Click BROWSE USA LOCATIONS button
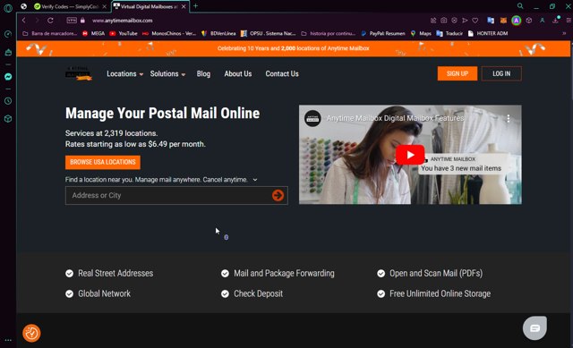Screen dimensions: 573x348 pos(103,162)
